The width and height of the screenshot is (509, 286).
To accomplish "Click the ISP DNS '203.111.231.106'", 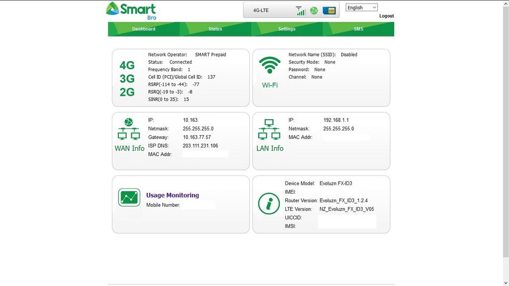I will point(200,145).
